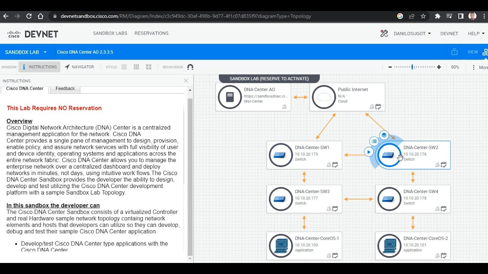Toggle the Navigator window button
Image resolution: width=488 pixels, height=274 pixels.
[79, 67]
